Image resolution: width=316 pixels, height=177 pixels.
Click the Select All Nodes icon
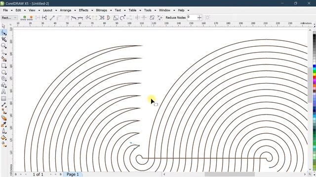(160, 18)
